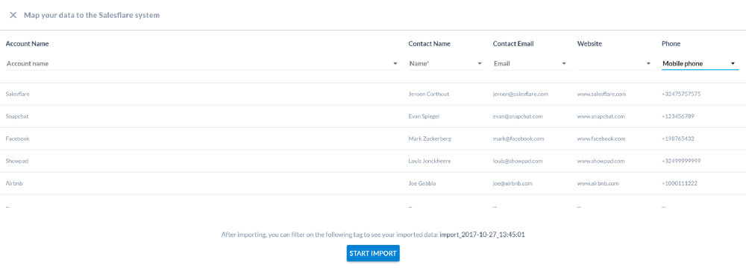746x277 pixels.
Task: Click website www.facebook.com
Action: pos(601,138)
